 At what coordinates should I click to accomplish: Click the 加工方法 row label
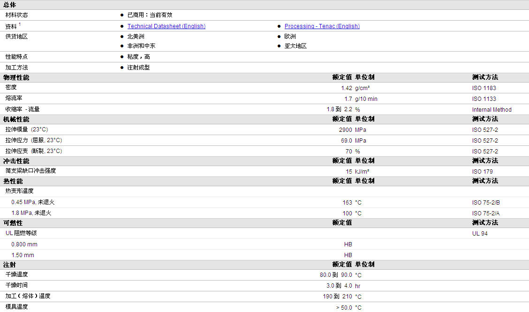click(x=16, y=68)
